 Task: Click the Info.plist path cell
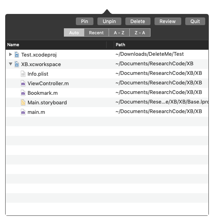[x=159, y=73]
